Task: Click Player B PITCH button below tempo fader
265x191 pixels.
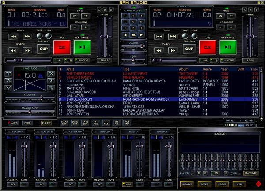Action: pyautogui.click(x=250, y=60)
